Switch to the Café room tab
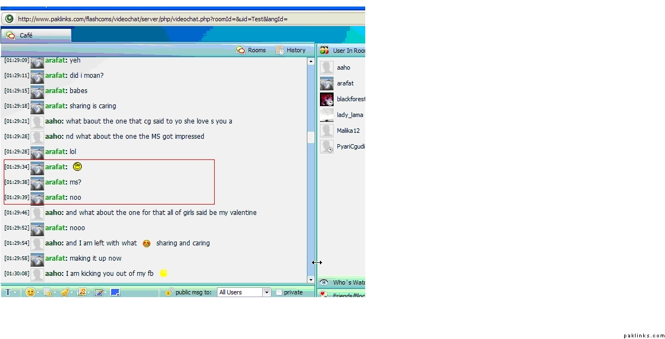This screenshot has width=665, height=339. pos(36,35)
